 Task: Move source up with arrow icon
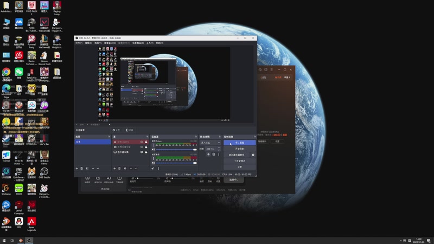(x=131, y=169)
